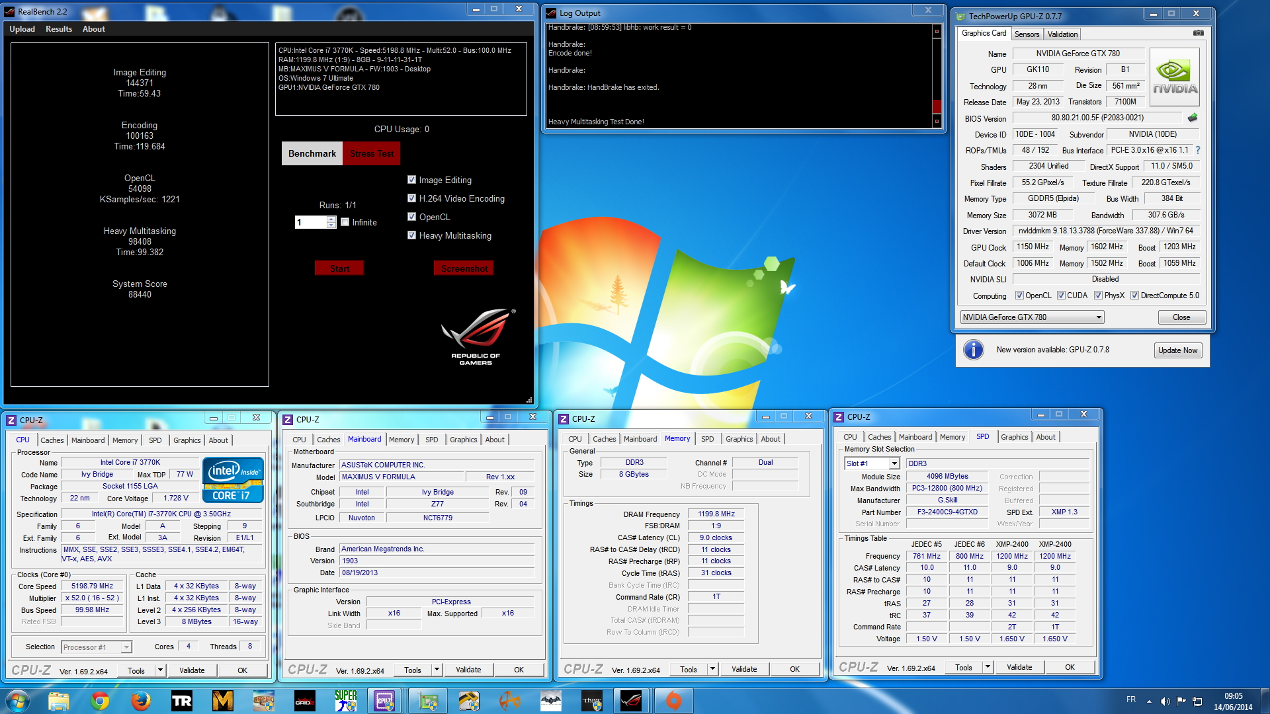Screen dimensions: 1270x714
Task: Open Windows Explorer from taskbar
Action: click(59, 701)
